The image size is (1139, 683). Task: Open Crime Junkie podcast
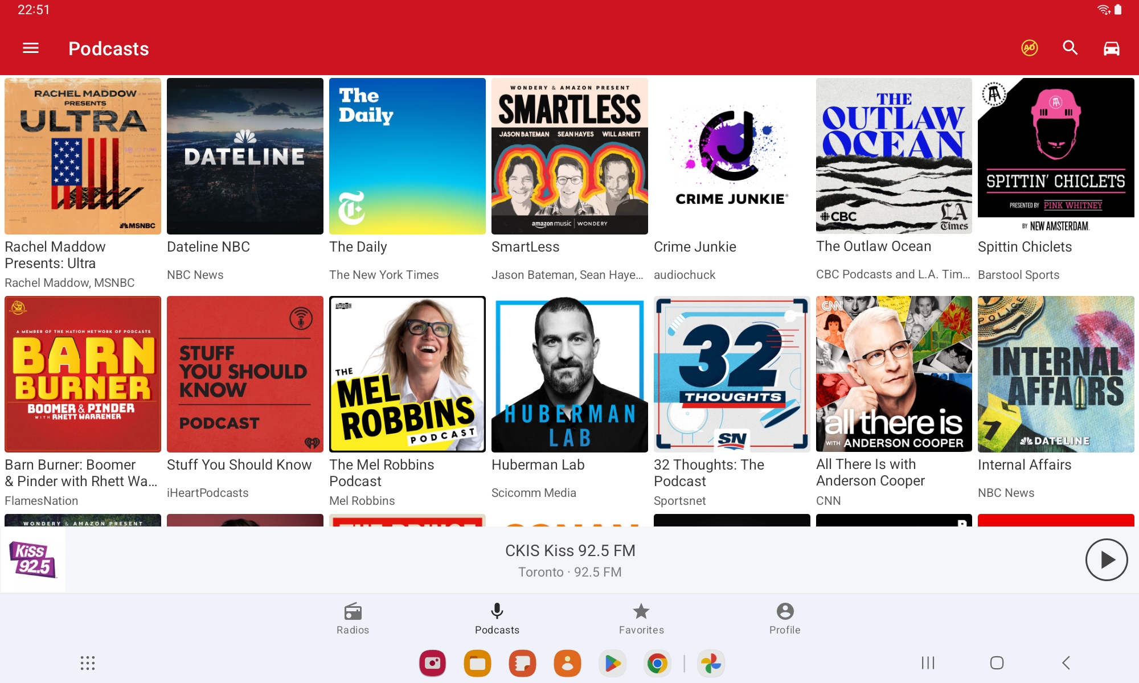[x=732, y=156]
